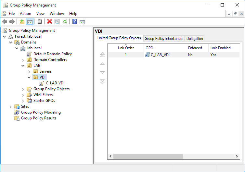The width and height of the screenshot is (245, 172).
Task: Move link to bottom with double-down arrow
Action: 102,82
